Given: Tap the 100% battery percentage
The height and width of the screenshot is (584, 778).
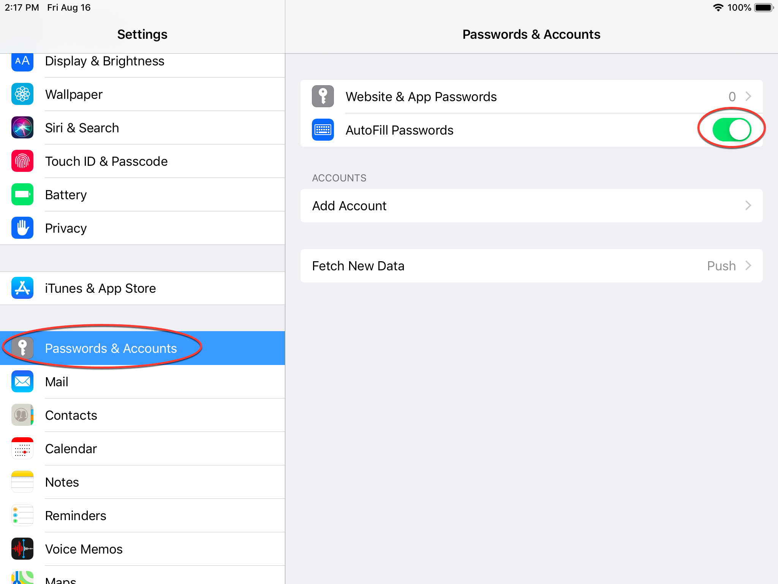Looking at the screenshot, I should 739,8.
